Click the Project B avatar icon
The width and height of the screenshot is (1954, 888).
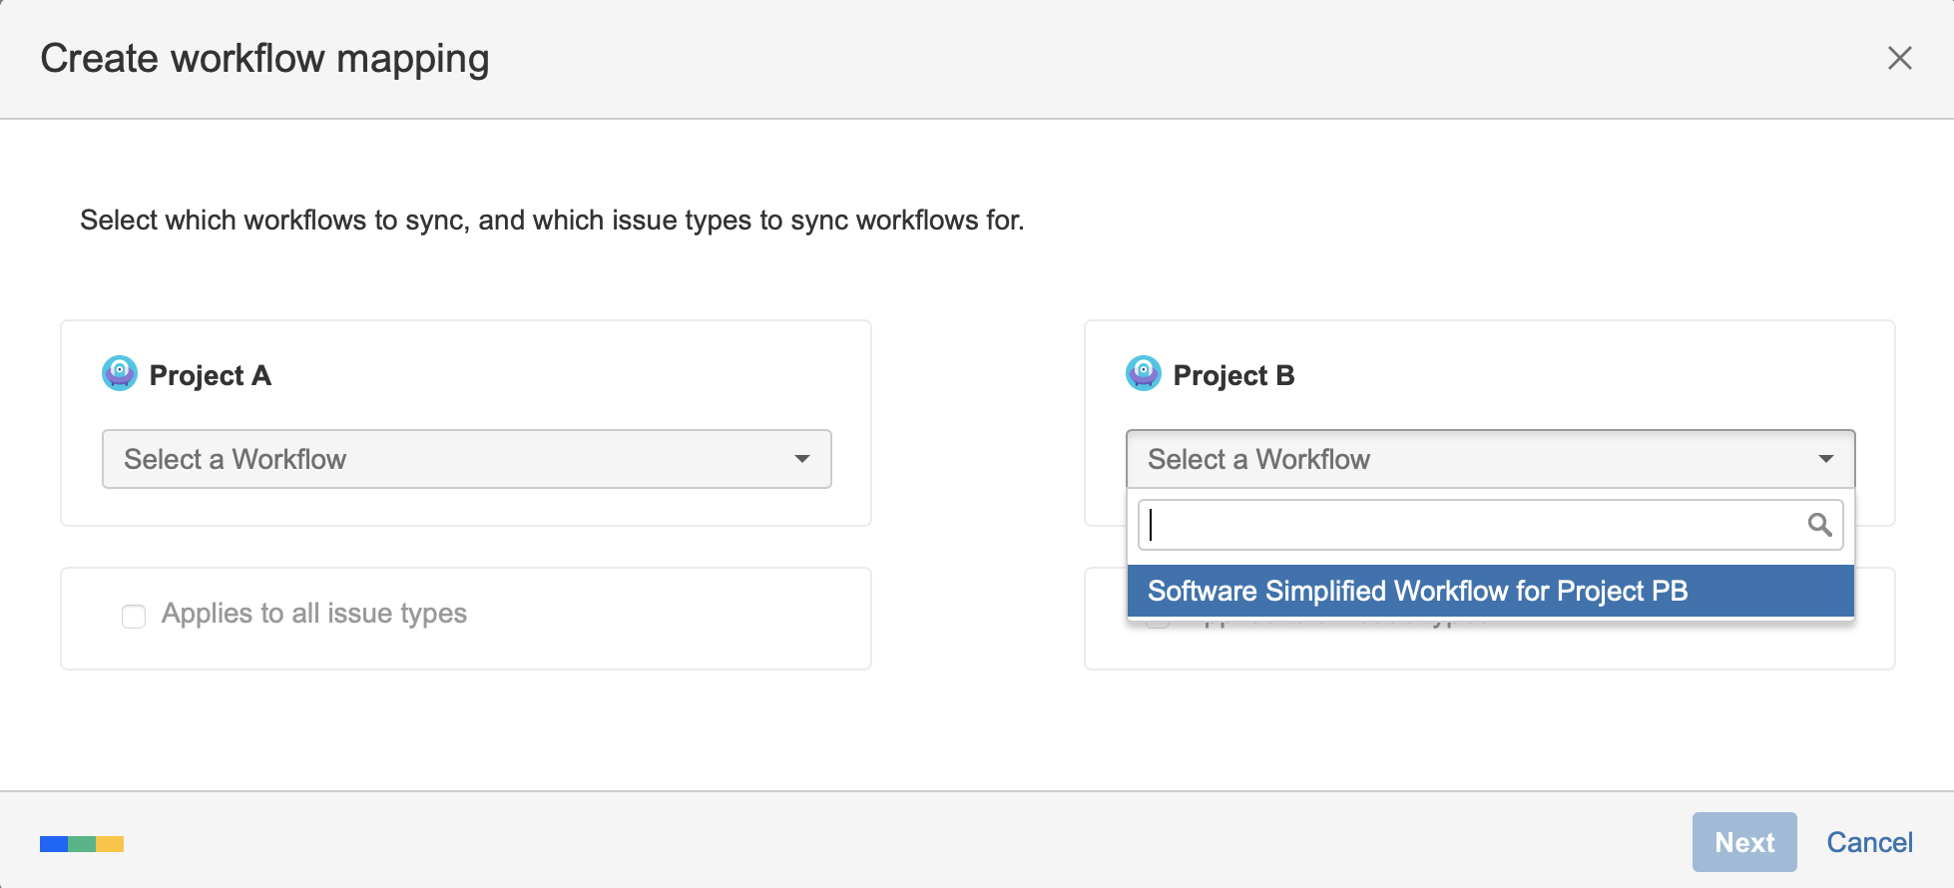pos(1143,374)
